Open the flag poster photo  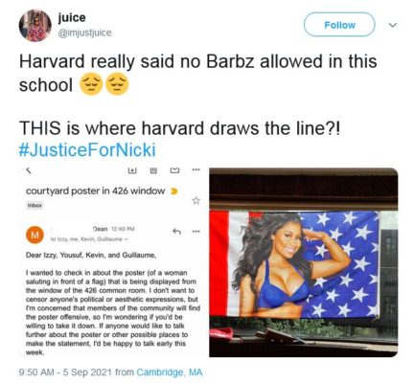point(304,262)
